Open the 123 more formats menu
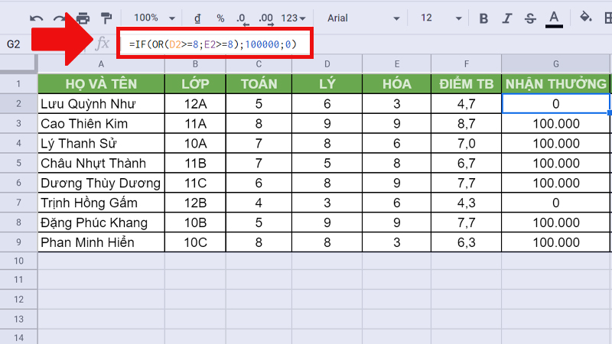 coord(295,18)
